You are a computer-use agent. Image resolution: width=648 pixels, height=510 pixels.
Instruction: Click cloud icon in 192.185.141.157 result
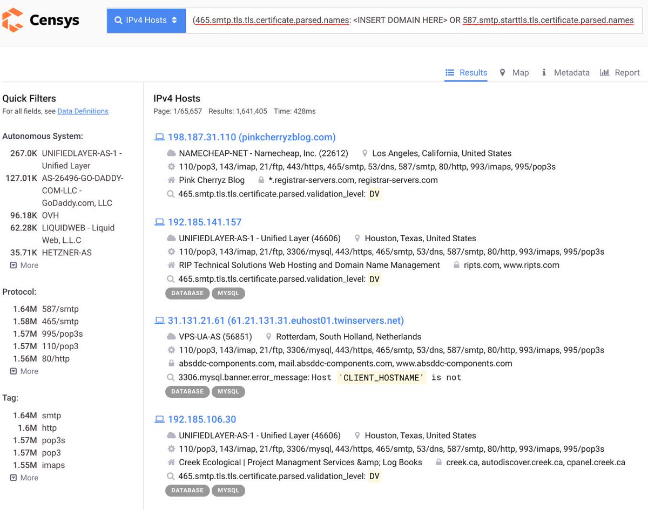171,238
